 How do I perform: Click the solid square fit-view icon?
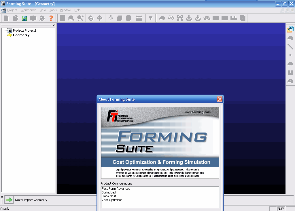pyautogui.click(x=62, y=18)
